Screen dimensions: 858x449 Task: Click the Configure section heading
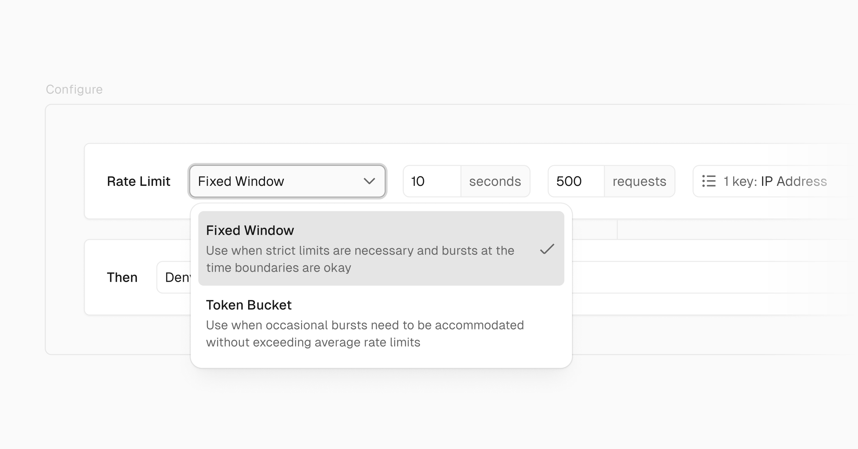pyautogui.click(x=74, y=89)
